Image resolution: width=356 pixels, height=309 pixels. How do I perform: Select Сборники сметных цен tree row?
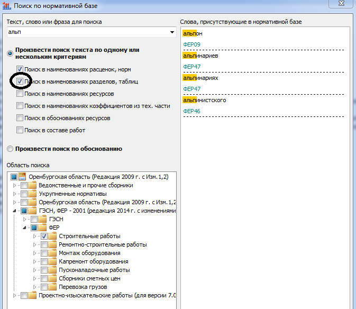[89, 278]
